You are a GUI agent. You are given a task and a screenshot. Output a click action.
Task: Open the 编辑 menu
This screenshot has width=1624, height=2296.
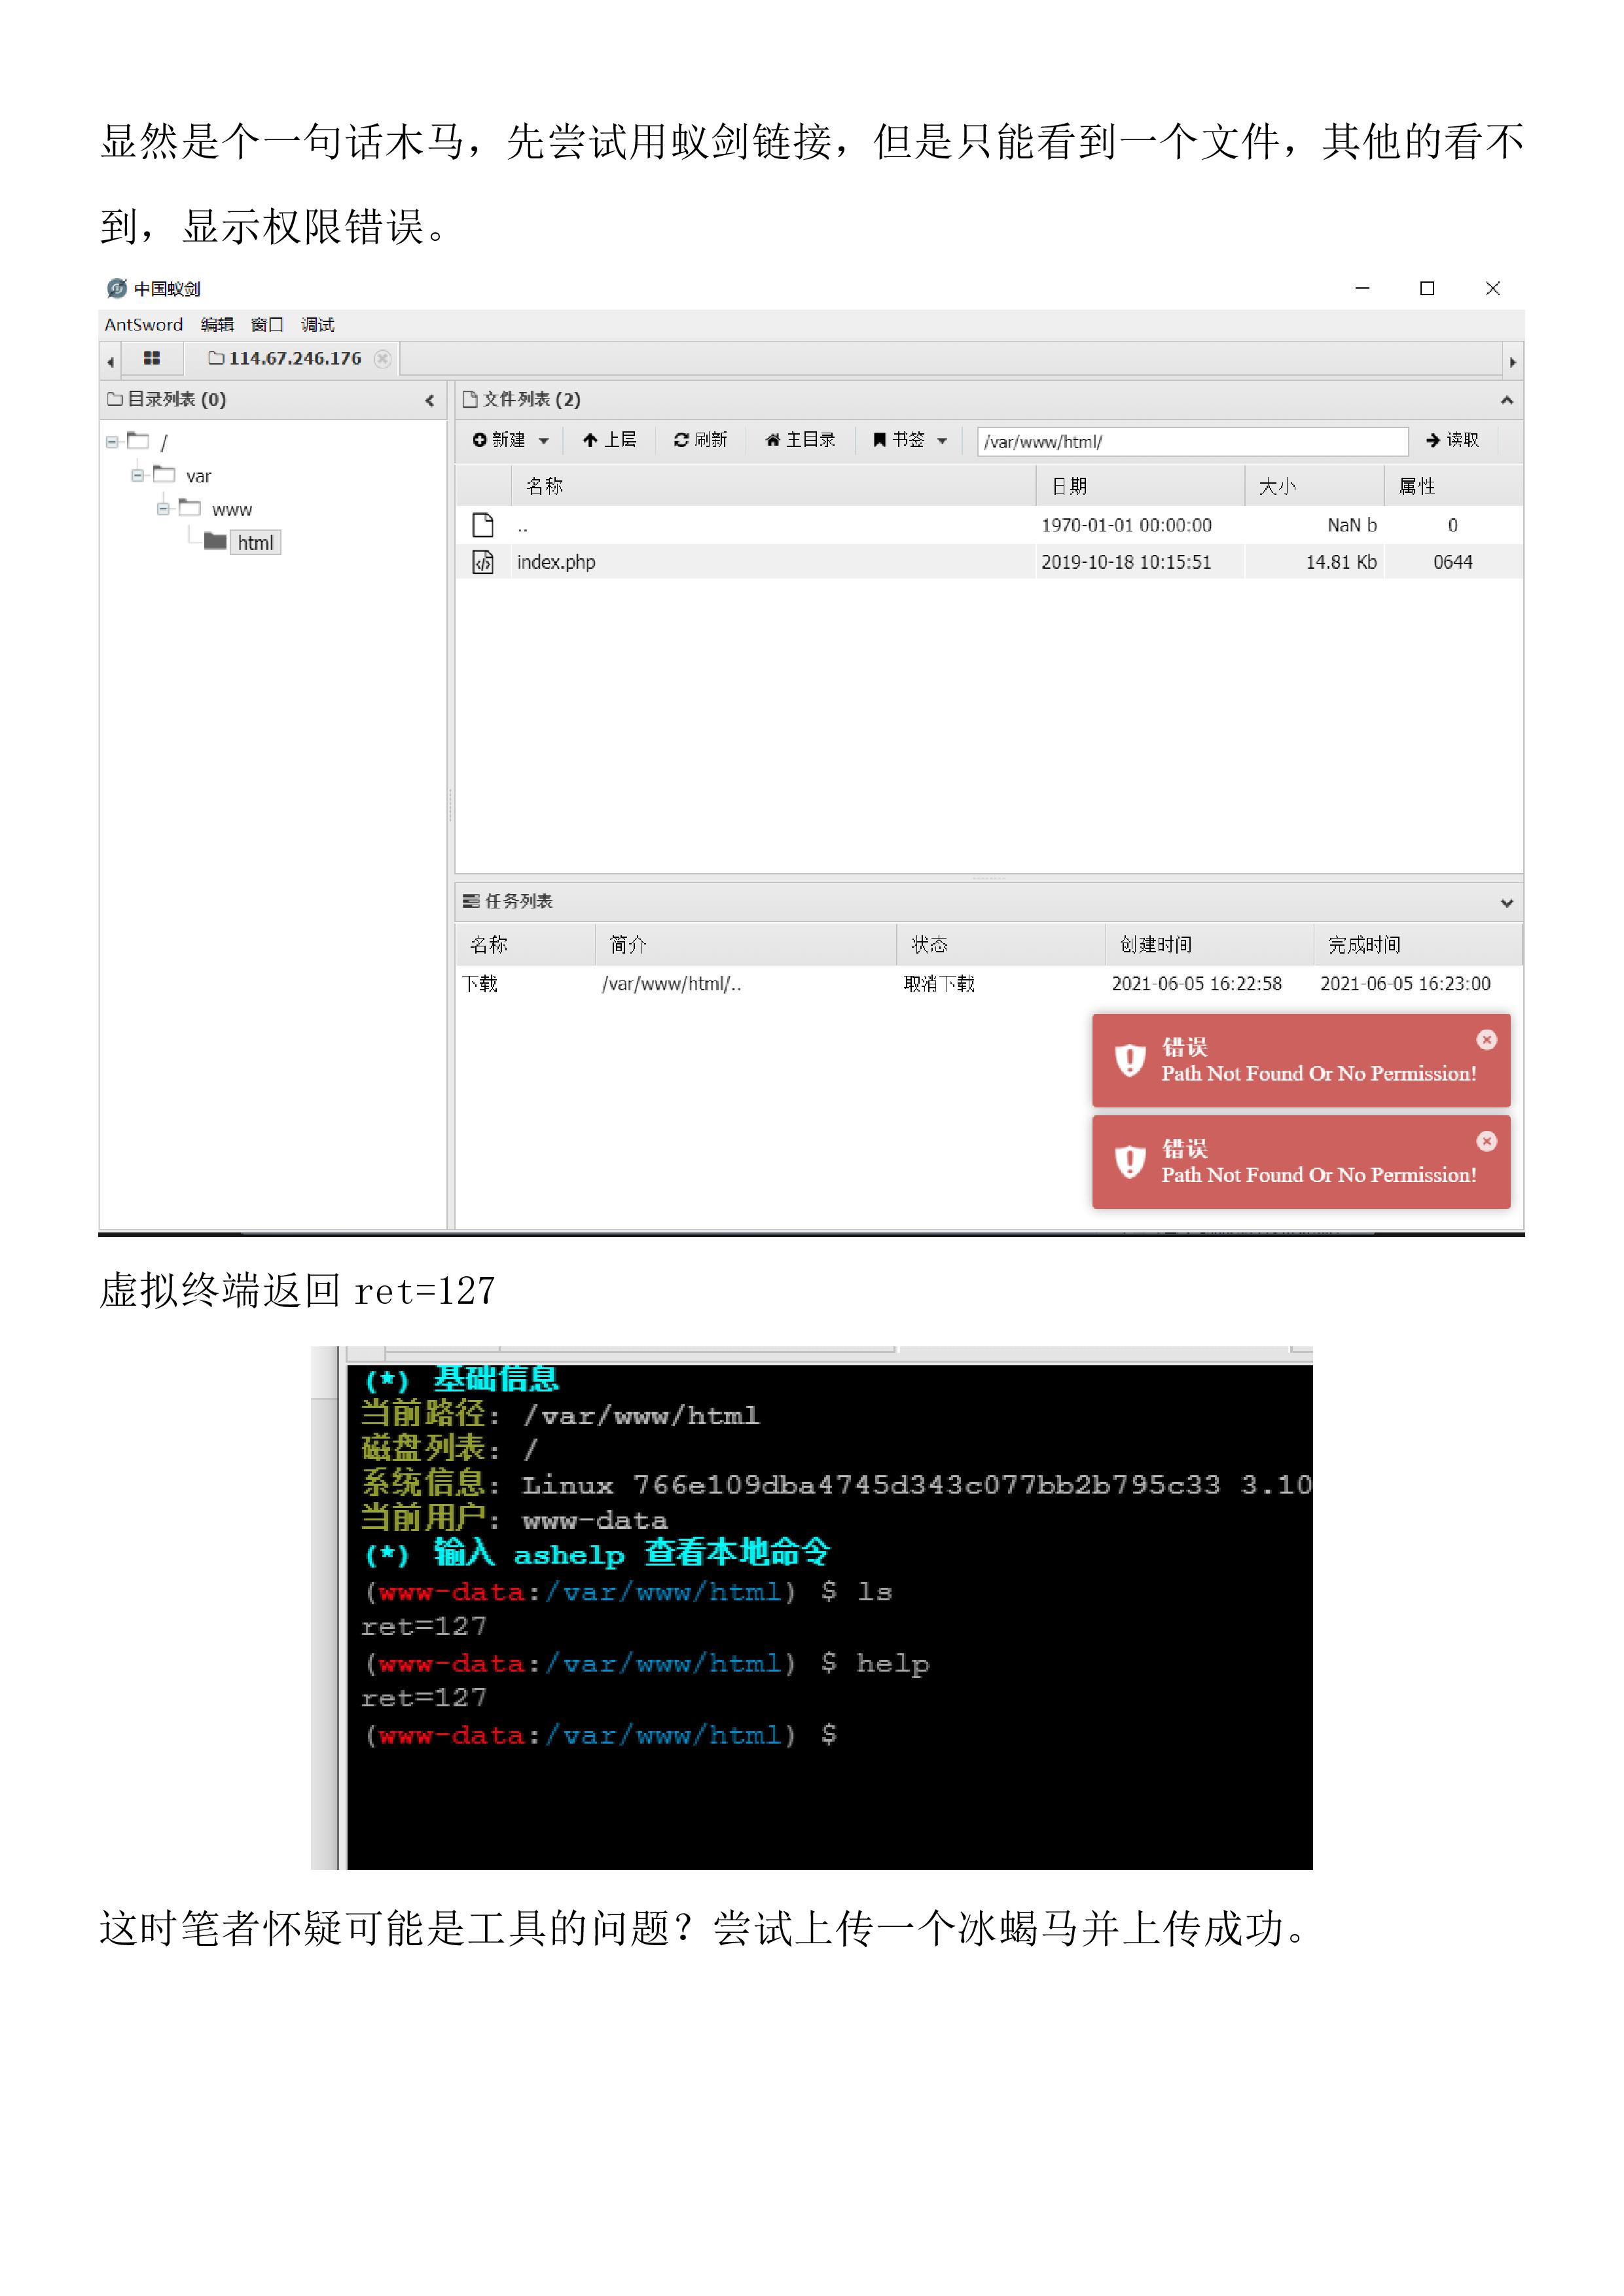(x=217, y=325)
